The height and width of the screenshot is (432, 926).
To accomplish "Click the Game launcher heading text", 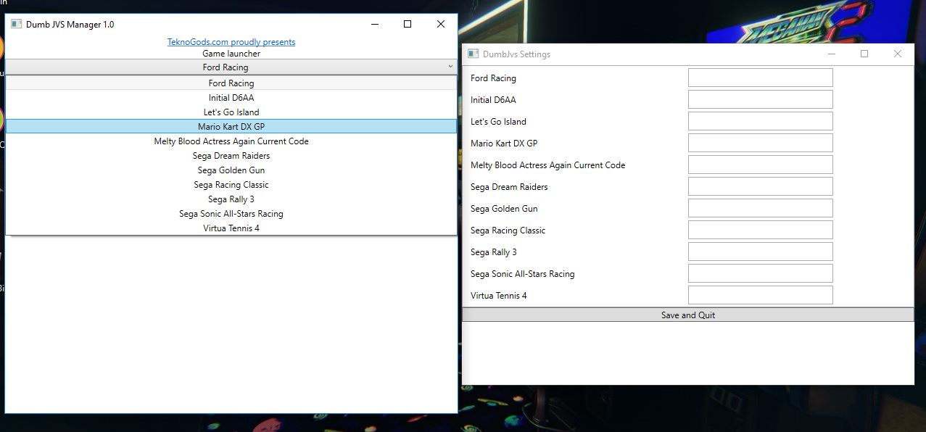I will pyautogui.click(x=231, y=54).
